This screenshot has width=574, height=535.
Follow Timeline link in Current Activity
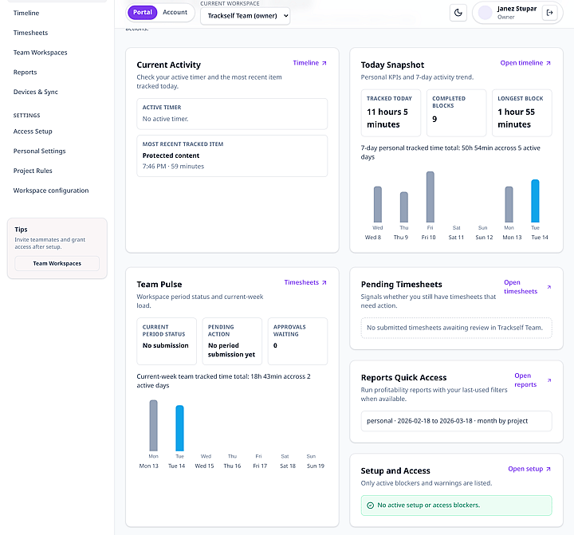pyautogui.click(x=309, y=63)
